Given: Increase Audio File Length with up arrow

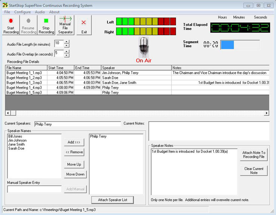Looking at the screenshot, I should click(x=66, y=42).
